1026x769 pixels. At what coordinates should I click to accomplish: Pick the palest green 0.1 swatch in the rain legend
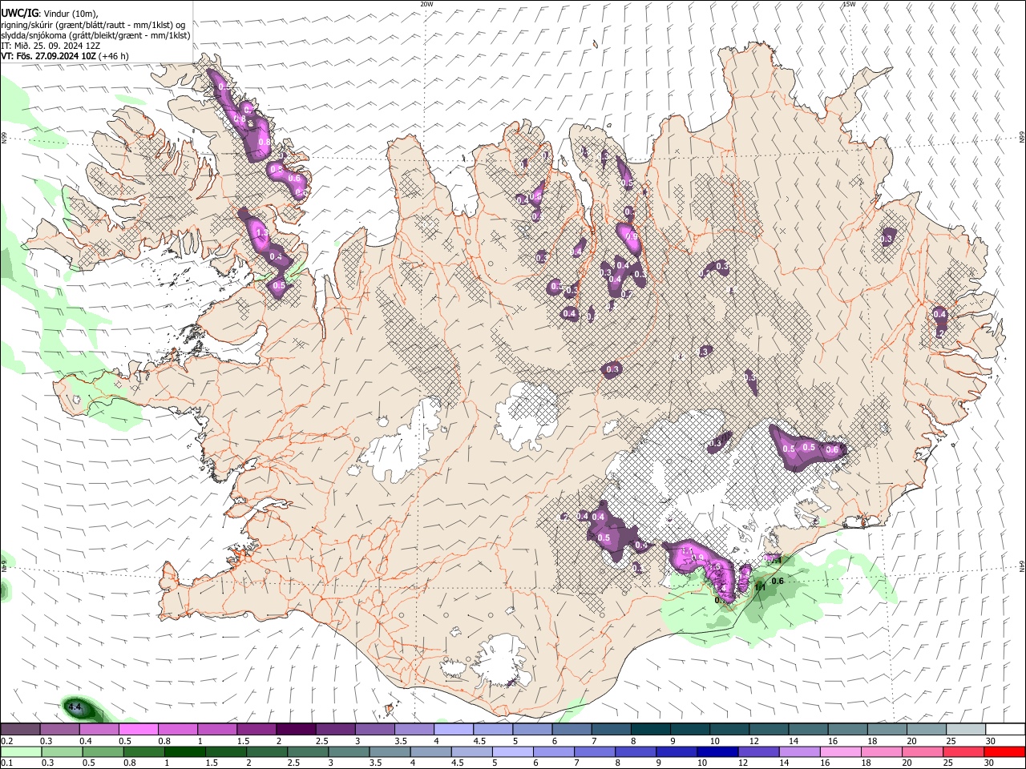[21, 751]
